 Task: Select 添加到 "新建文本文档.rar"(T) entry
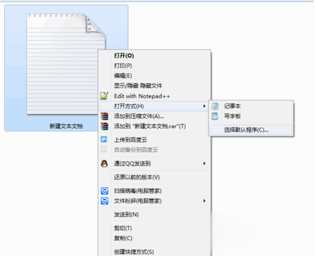154,126
